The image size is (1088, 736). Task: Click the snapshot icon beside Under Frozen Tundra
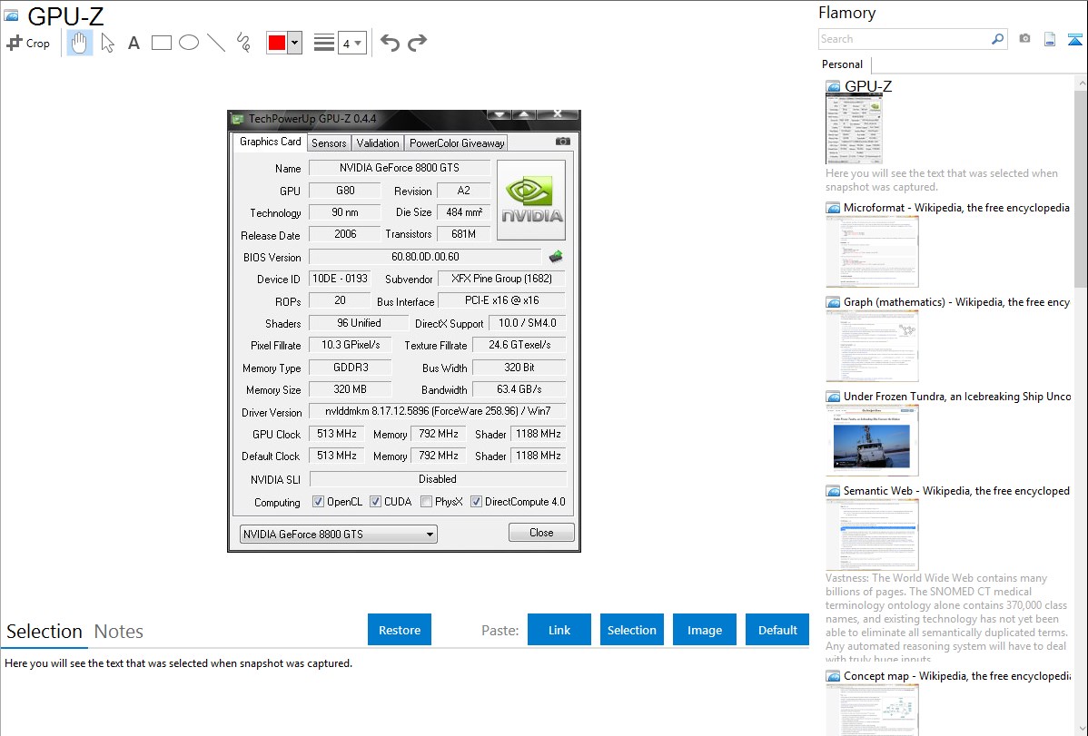(834, 397)
